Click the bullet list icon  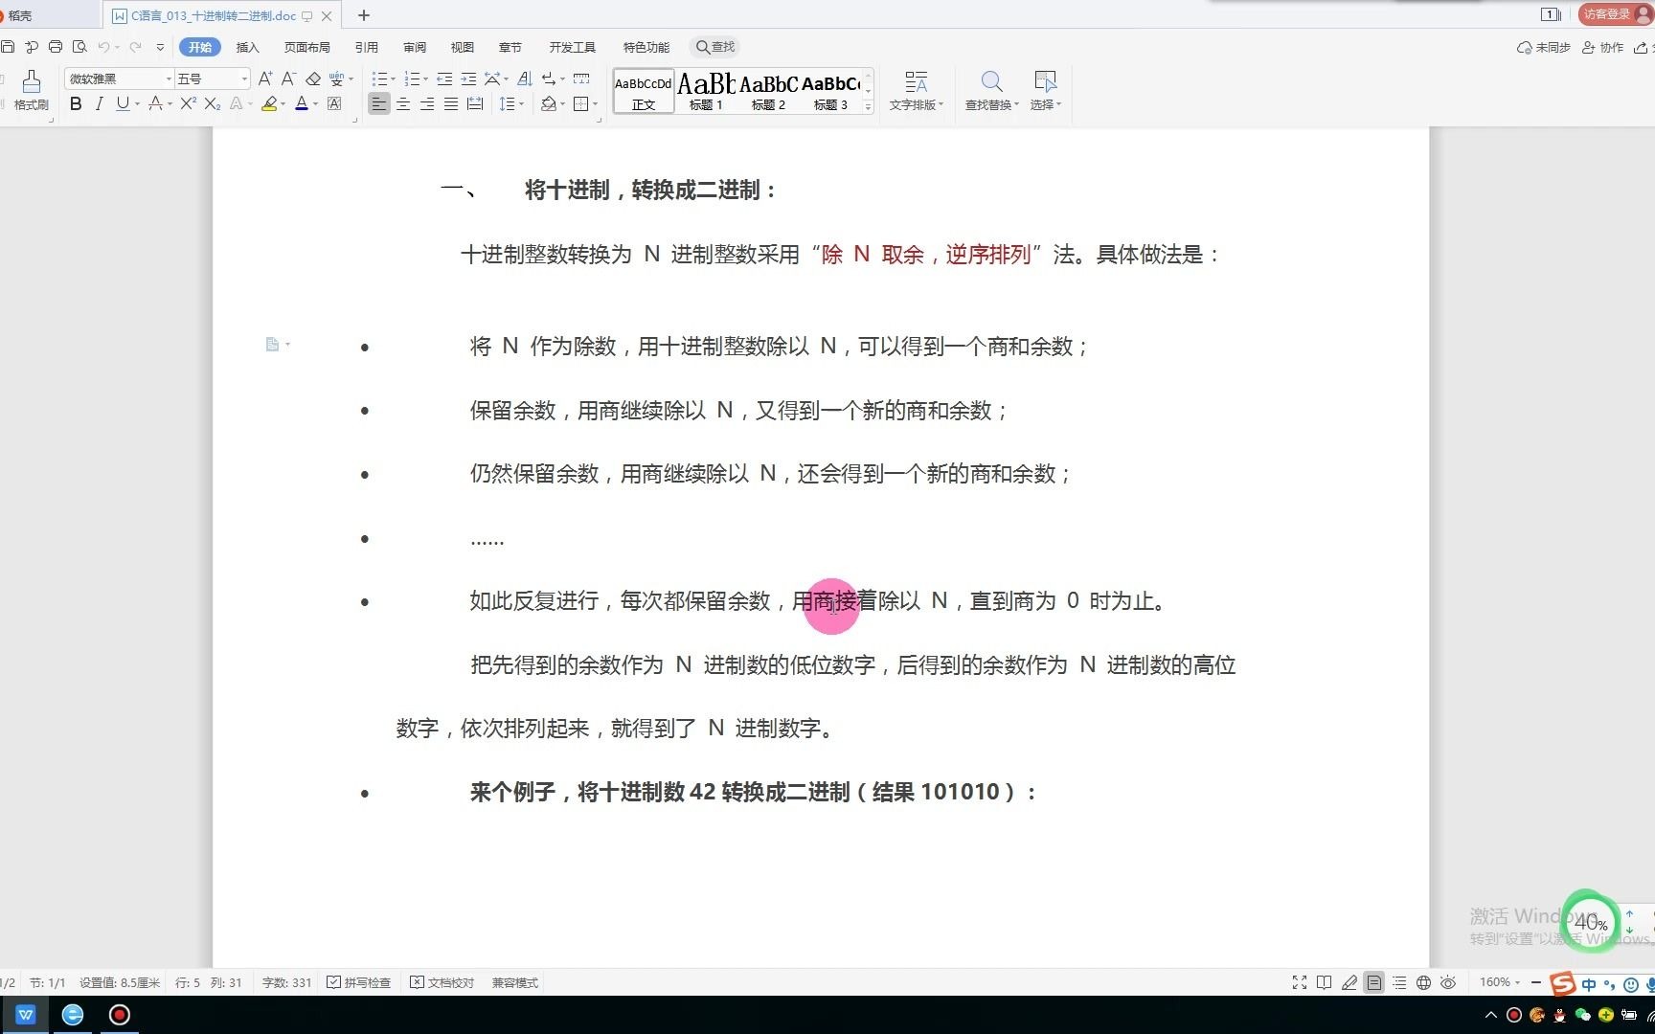379,79
